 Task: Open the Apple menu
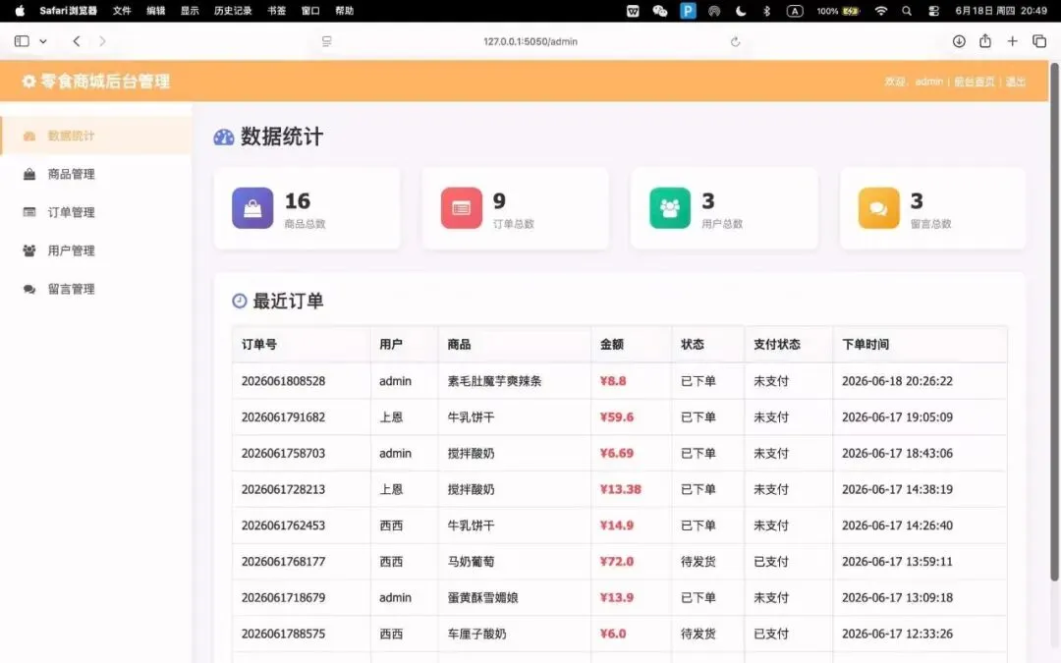tap(20, 11)
